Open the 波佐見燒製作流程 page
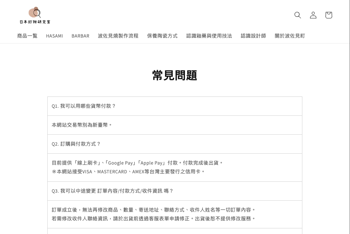 [118, 36]
